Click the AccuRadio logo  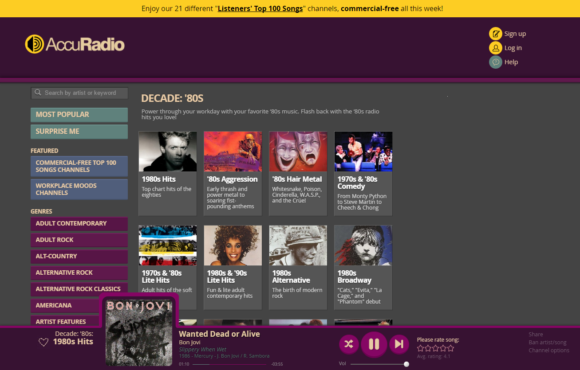point(75,44)
